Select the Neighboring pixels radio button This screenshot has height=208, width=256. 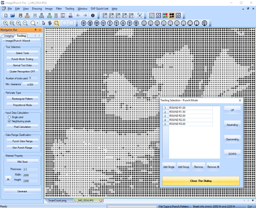coord(9,121)
